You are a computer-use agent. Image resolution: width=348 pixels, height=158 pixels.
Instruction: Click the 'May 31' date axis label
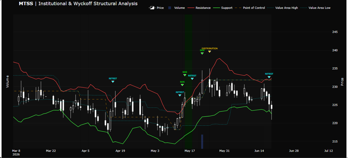[224, 151]
